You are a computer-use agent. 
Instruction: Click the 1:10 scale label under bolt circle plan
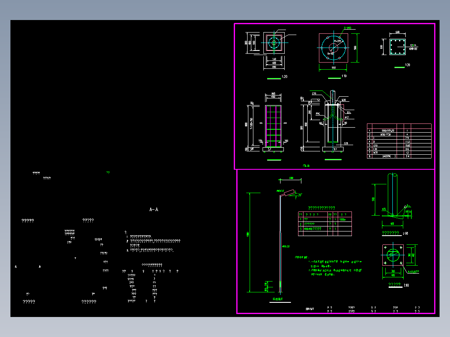coord(344,76)
